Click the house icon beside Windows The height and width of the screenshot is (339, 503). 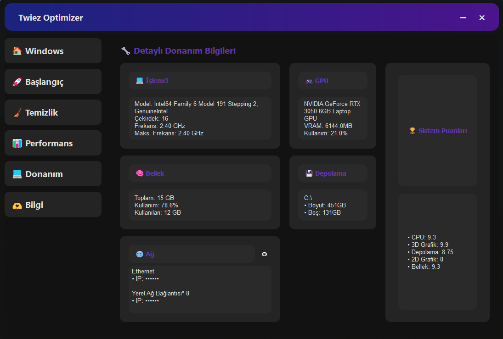pyautogui.click(x=17, y=50)
